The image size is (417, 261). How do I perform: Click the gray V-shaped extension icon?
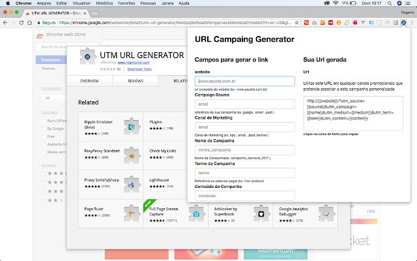363,23
